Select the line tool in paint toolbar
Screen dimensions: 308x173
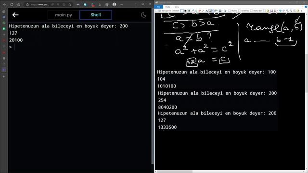(x=203, y=11)
